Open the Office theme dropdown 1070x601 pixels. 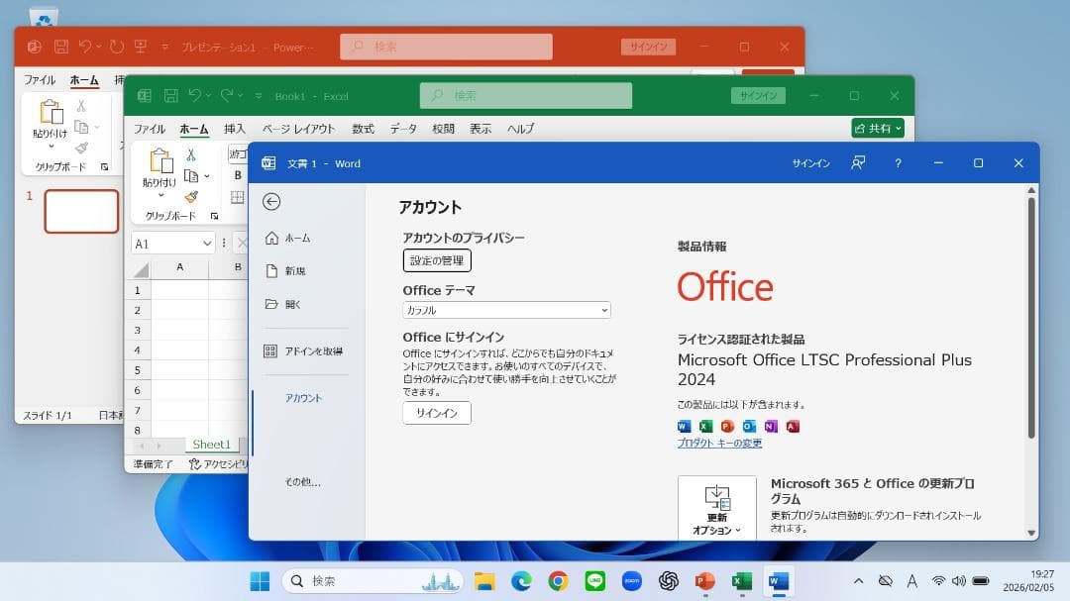[x=506, y=310]
